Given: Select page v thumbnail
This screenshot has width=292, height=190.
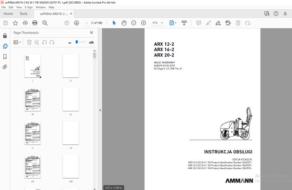Looking at the screenshot, I should [x=32, y=133].
